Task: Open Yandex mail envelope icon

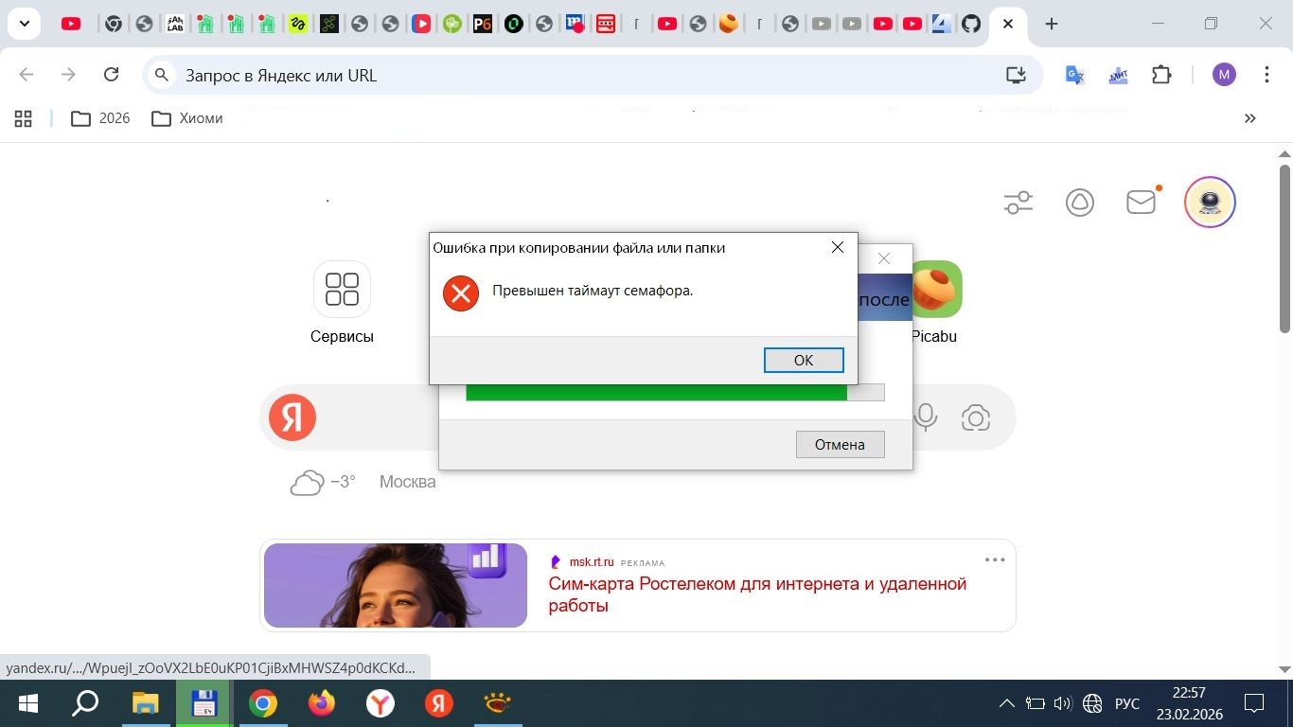Action: 1142,203
